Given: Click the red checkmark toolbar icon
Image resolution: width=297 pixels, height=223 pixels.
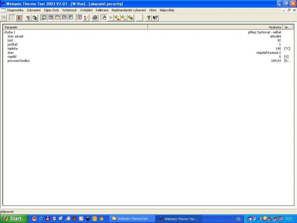Looking at the screenshot, I should click(86, 18).
